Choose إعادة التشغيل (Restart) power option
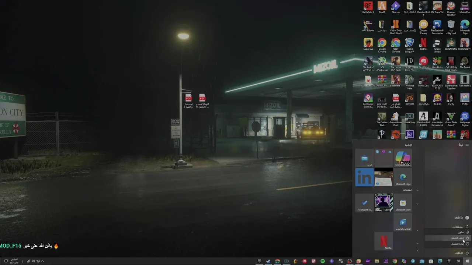The width and height of the screenshot is (472, 265). (x=447, y=244)
